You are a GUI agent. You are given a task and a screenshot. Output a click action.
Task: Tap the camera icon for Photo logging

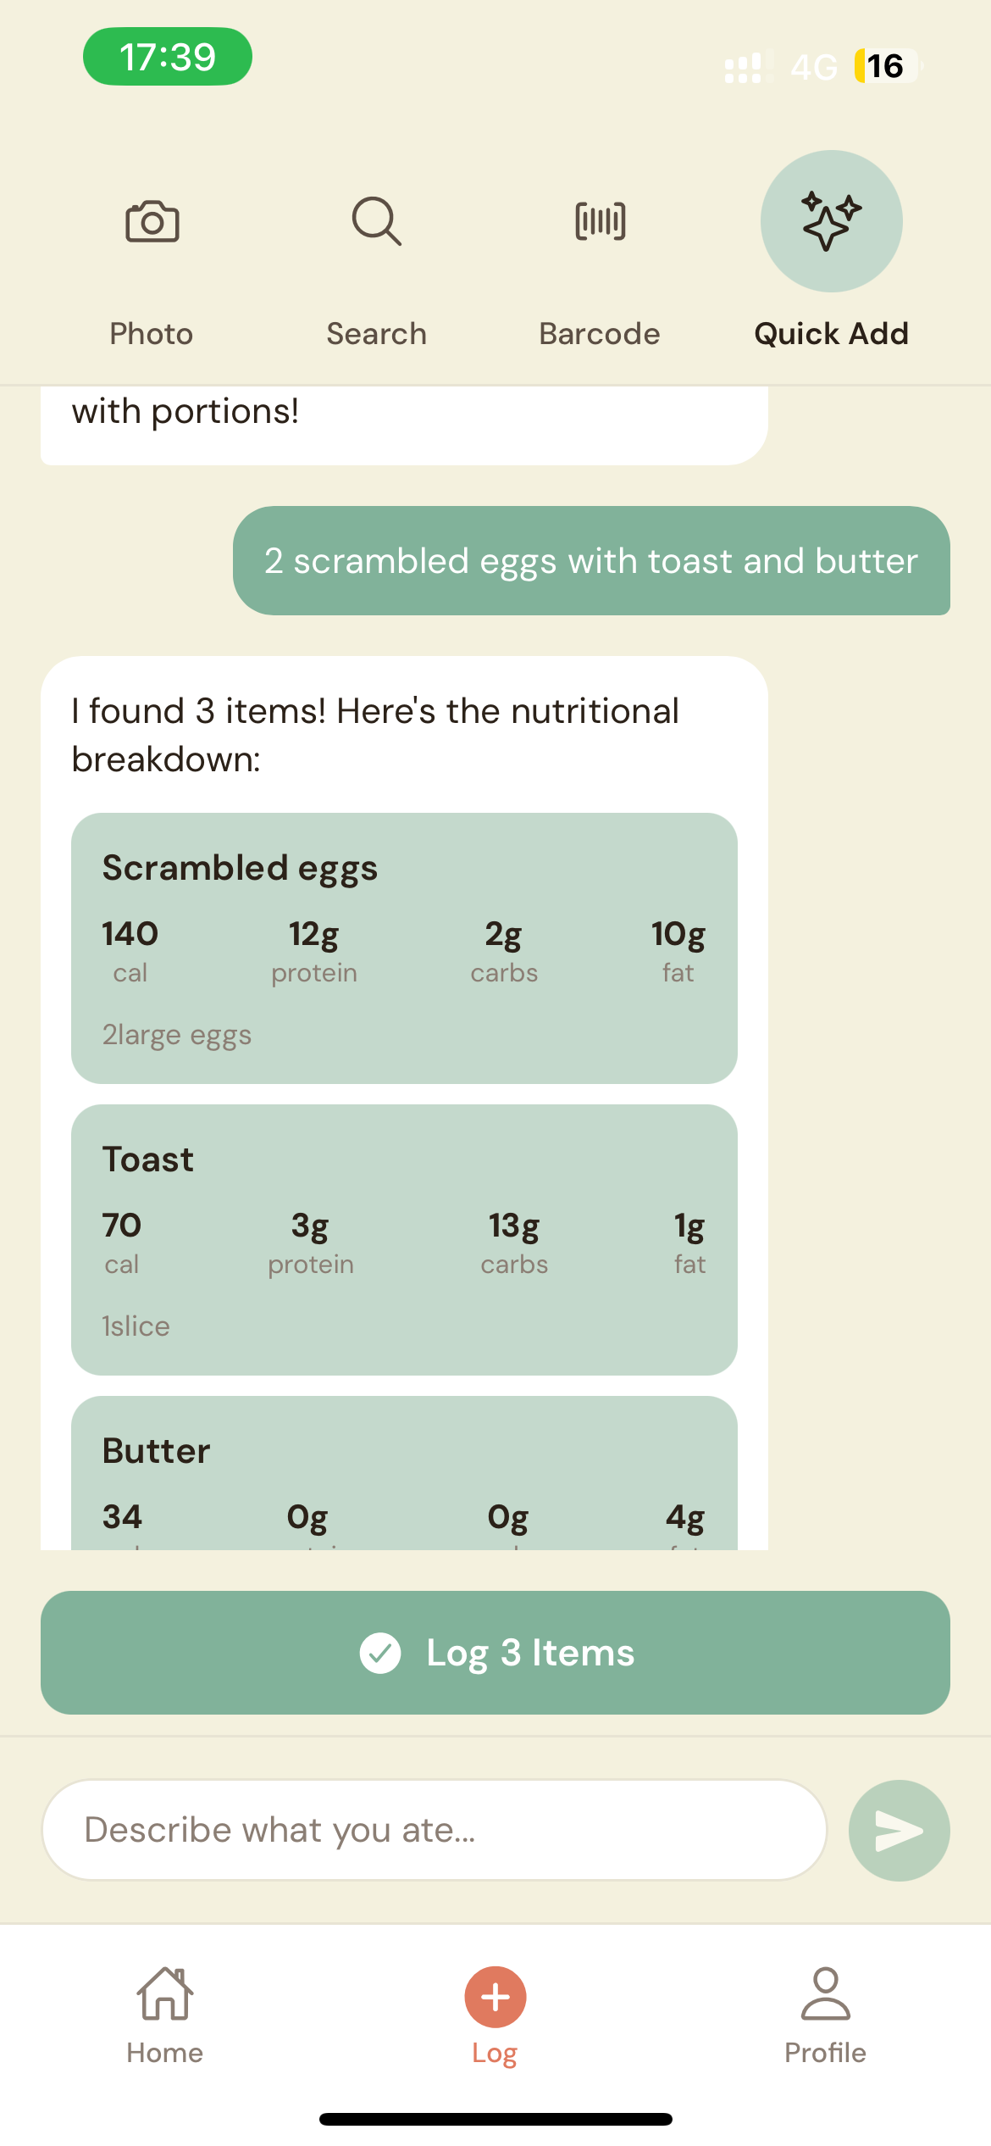click(x=152, y=221)
